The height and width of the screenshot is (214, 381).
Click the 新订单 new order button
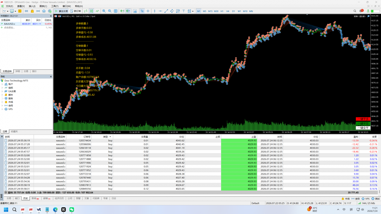[x=76, y=11]
